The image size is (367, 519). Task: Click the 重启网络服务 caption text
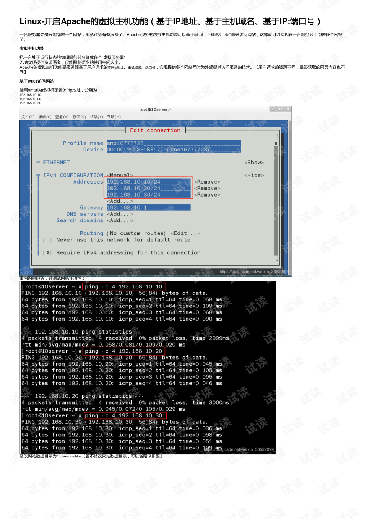pos(52,278)
